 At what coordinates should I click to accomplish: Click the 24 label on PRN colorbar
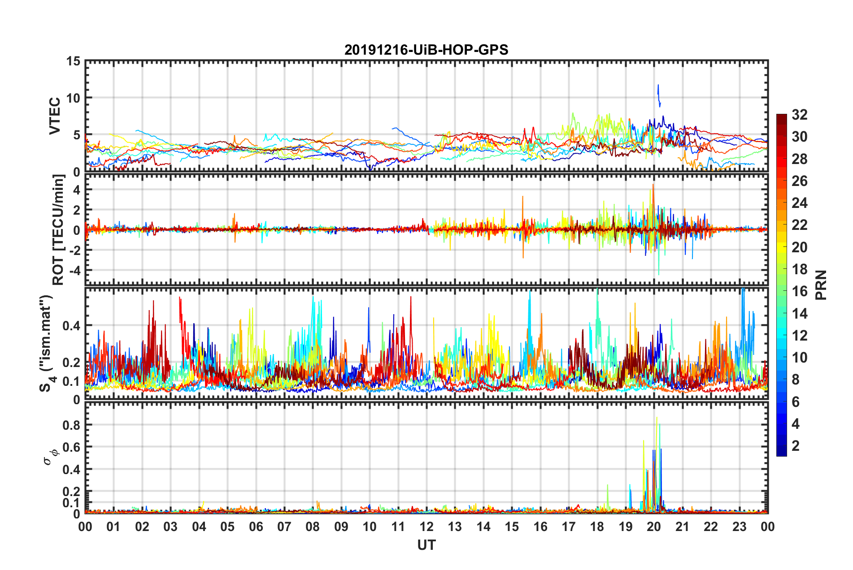coord(799,203)
